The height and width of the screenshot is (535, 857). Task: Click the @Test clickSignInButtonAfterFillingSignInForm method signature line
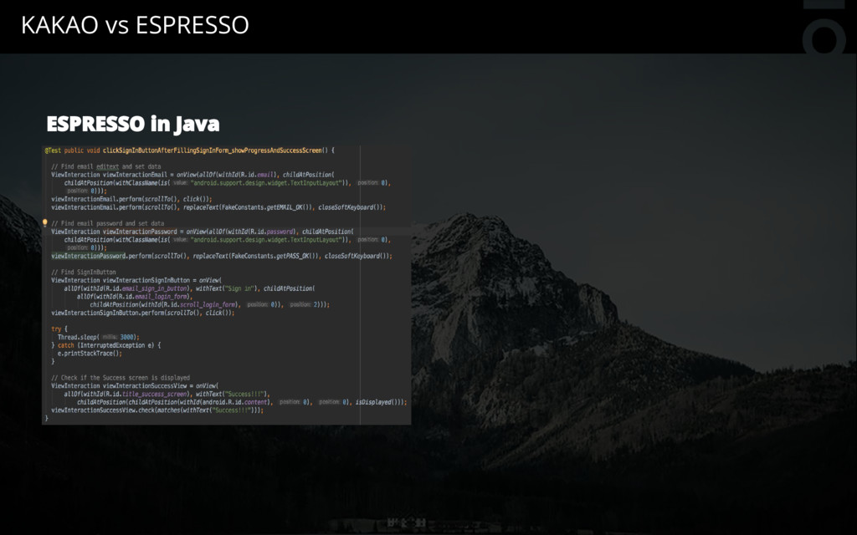pos(189,150)
